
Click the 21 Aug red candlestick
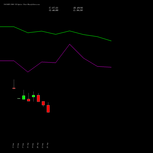click(x=43, y=103)
